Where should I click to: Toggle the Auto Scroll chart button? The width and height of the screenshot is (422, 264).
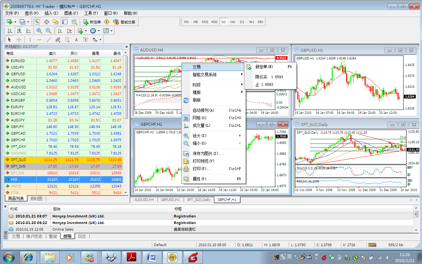click(x=60, y=31)
